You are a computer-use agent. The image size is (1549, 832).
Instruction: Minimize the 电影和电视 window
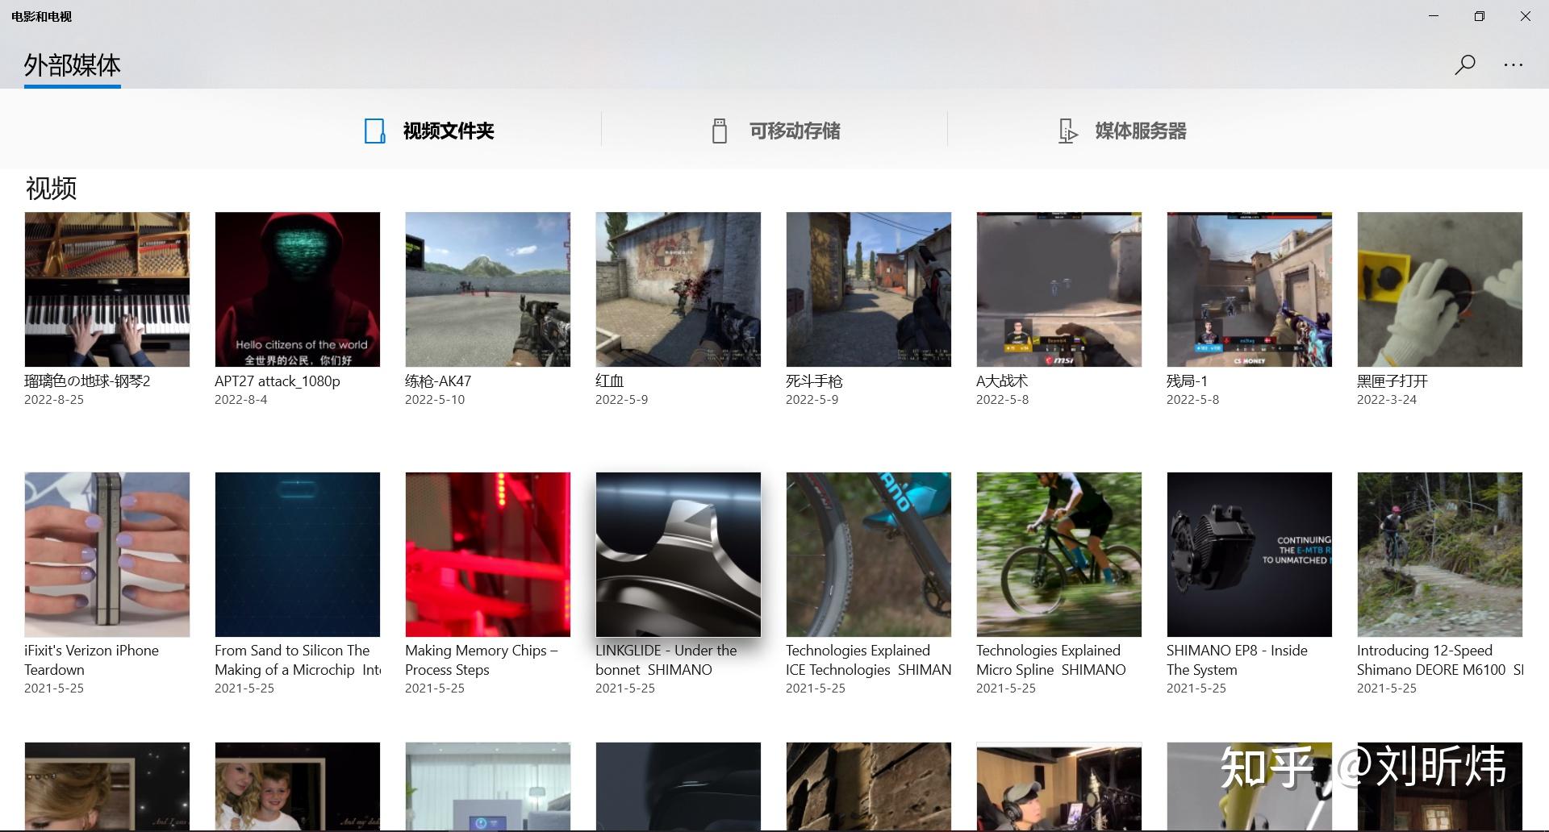coord(1434,16)
